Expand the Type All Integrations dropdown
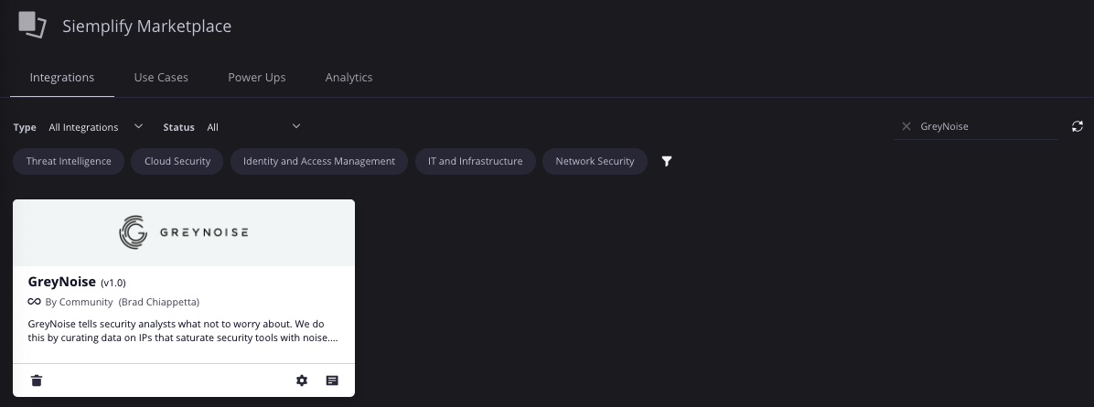This screenshot has width=1094, height=407. pyautogui.click(x=95, y=127)
